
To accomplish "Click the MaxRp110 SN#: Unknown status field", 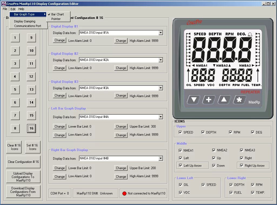I will tap(96, 193).
